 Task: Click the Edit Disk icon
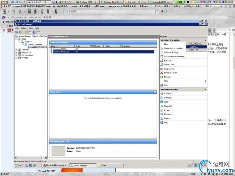click(x=162, y=61)
